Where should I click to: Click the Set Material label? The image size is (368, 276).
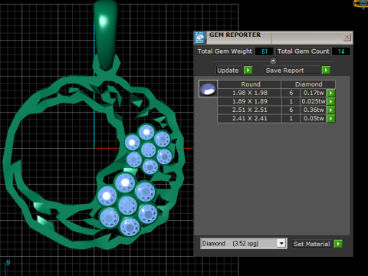click(x=311, y=244)
